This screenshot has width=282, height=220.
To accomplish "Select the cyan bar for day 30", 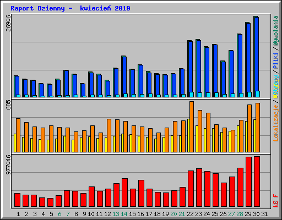I will 258,94.
